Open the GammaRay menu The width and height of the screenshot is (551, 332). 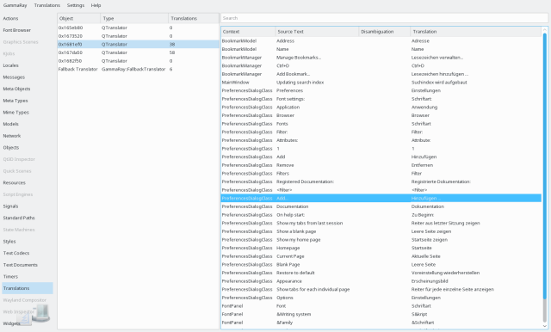15,5
